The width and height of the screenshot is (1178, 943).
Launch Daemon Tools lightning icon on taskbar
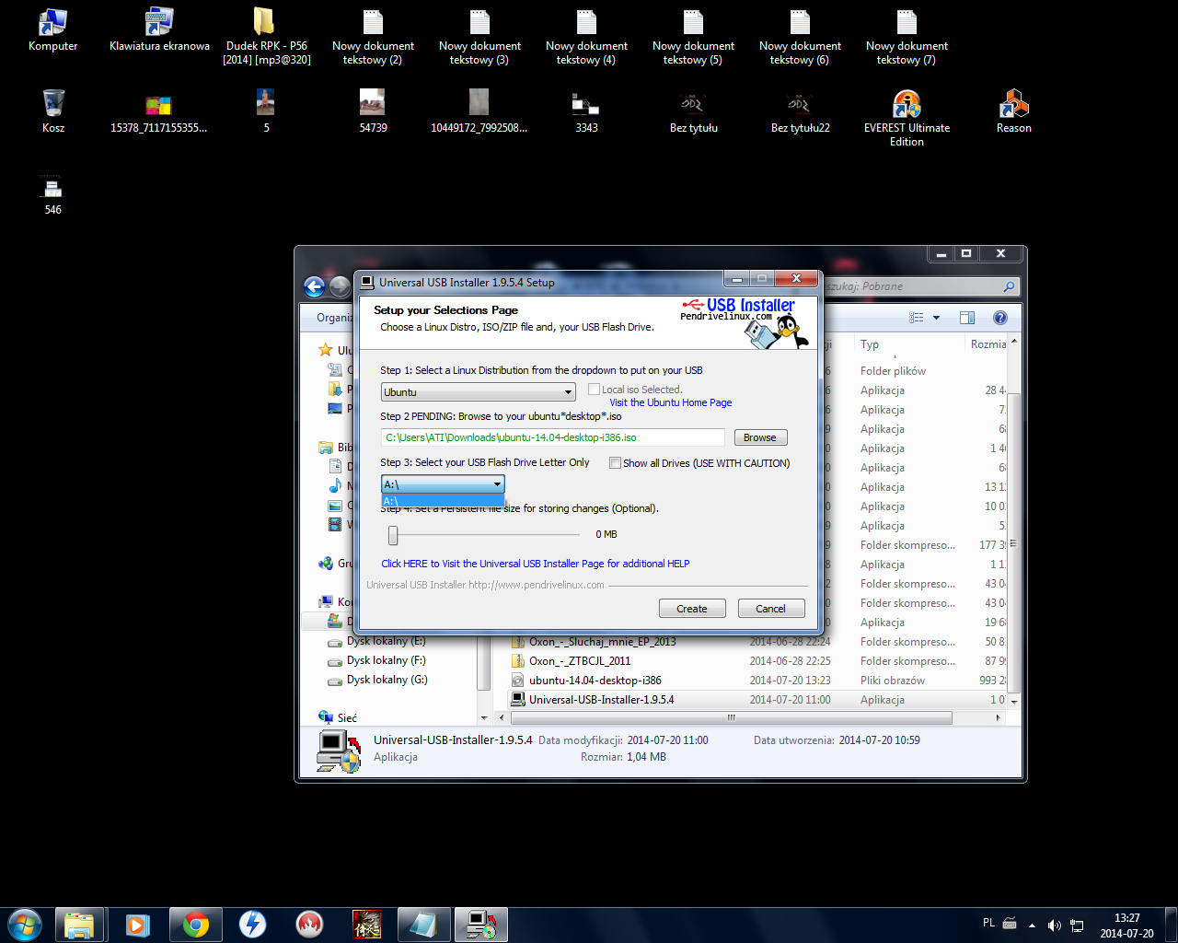coord(252,925)
